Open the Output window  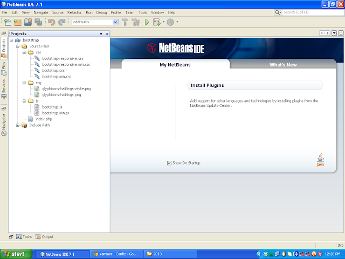tap(44, 237)
